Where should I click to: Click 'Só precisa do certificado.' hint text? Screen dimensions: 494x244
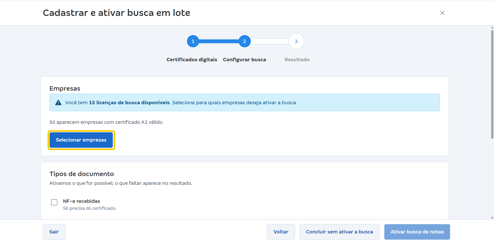(x=90, y=208)
